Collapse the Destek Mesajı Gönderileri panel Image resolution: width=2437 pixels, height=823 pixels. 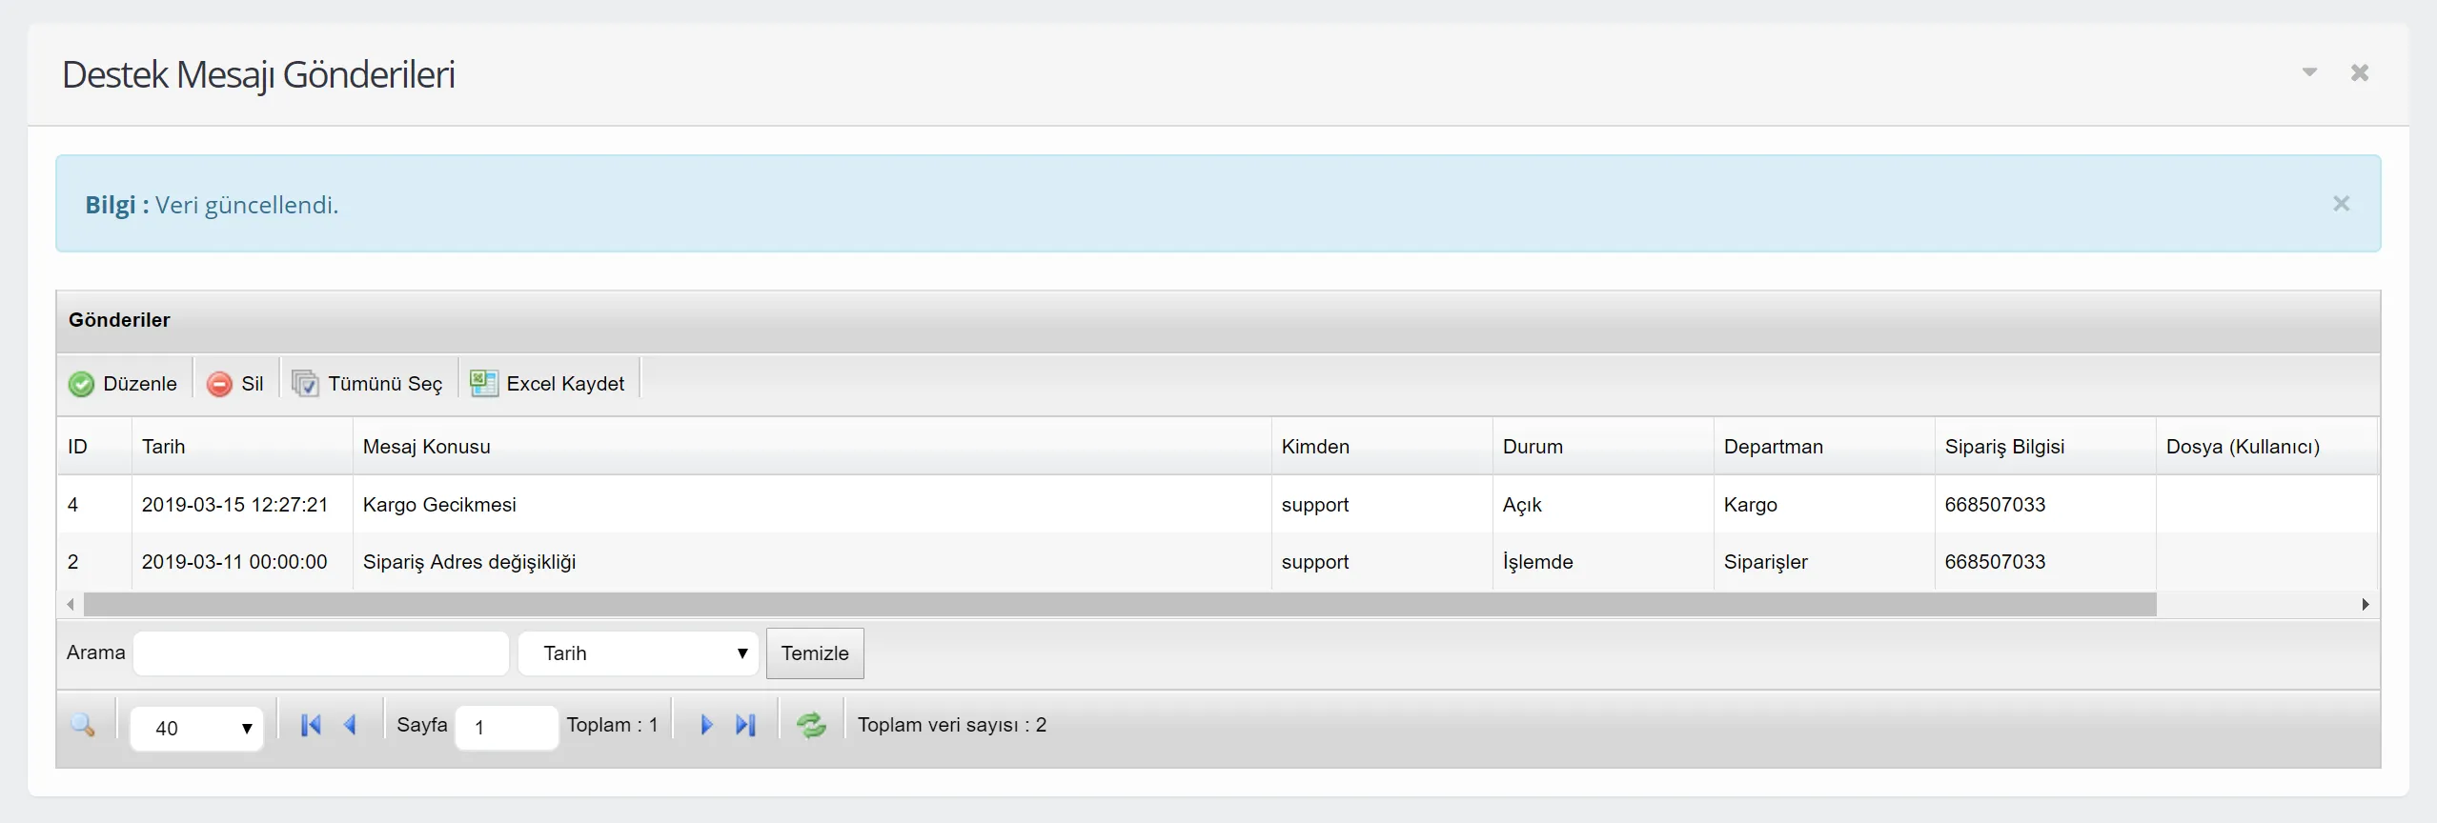pos(2309,72)
